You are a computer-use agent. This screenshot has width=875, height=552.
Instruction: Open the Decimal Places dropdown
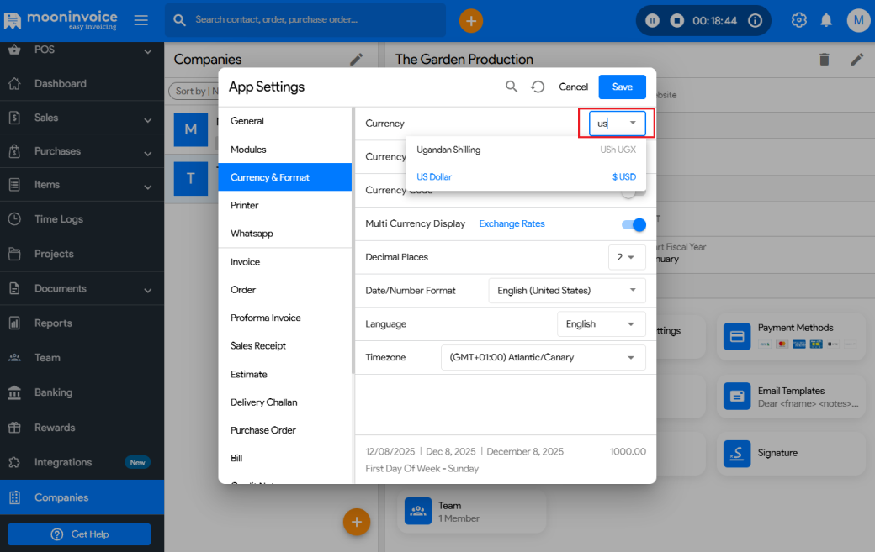tap(627, 257)
